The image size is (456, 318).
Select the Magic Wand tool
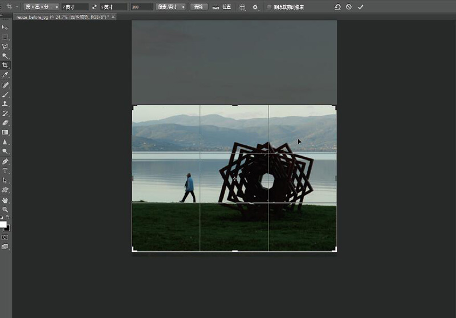pos(5,56)
